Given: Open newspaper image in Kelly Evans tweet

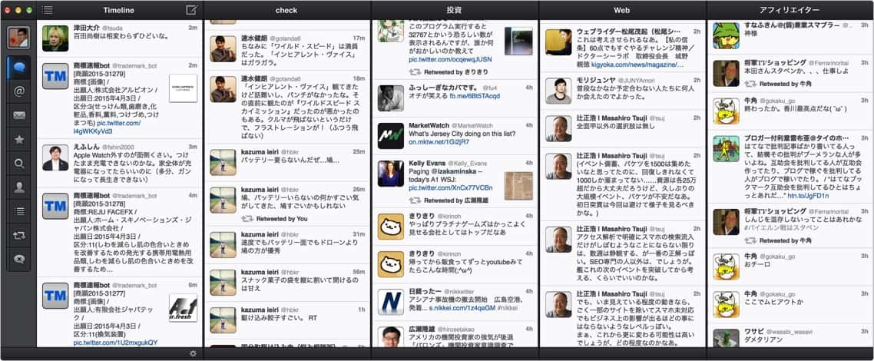Looking at the screenshot, I should point(518,186).
